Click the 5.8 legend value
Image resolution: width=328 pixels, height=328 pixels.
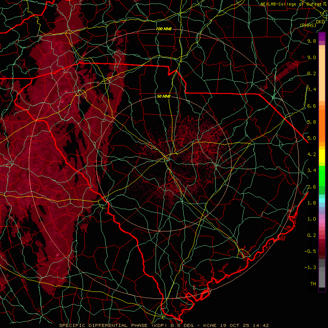[312, 122]
